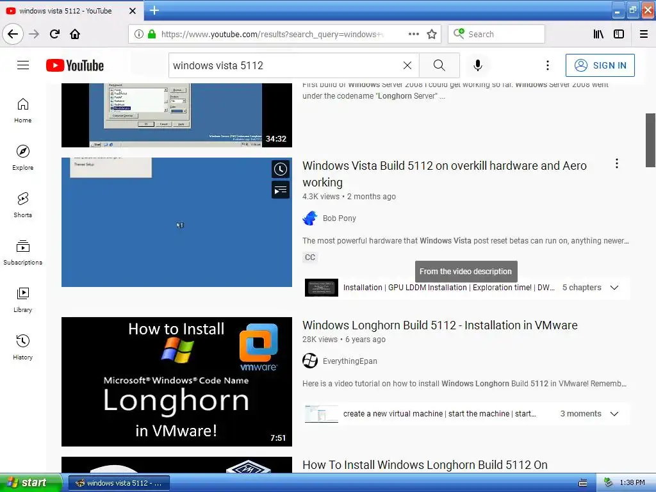
Task: Click the taskbar clock showing 1:38 PM
Action: [x=632, y=483]
